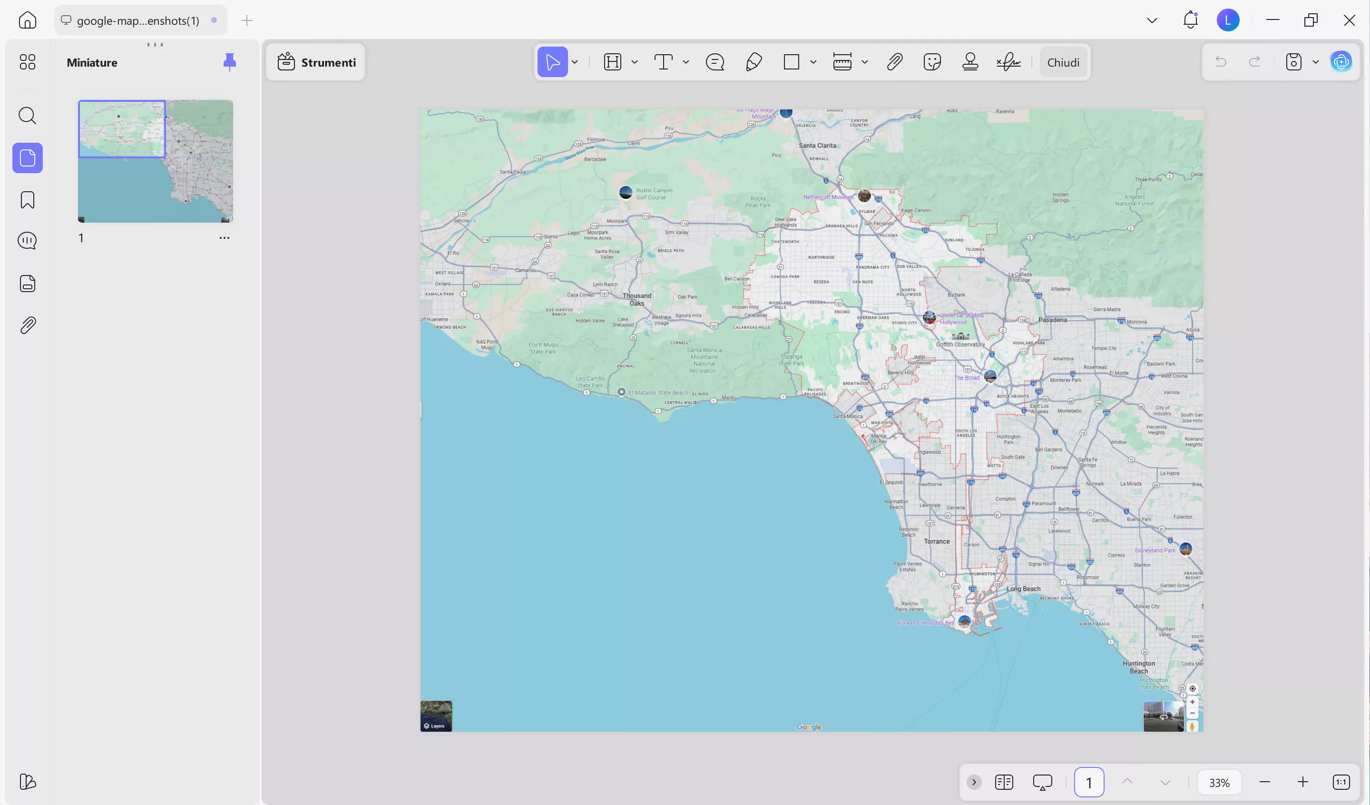Open the comment note tool
The width and height of the screenshot is (1370, 805).
coord(715,62)
